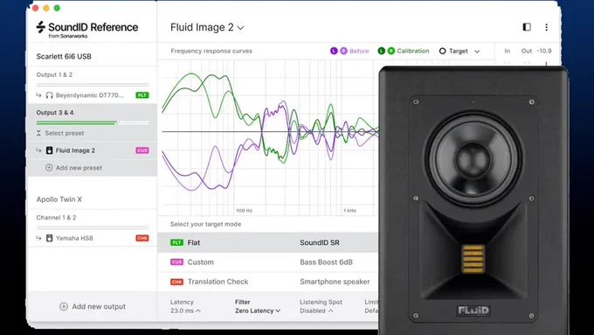This screenshot has width=594, height=335.
Task: Click Add new output
Action: [99, 306]
